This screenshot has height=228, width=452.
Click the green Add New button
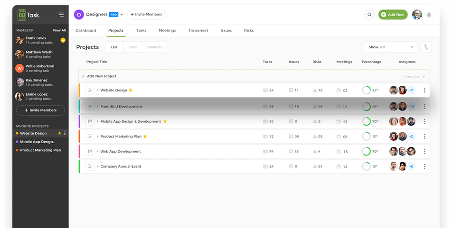click(x=393, y=15)
